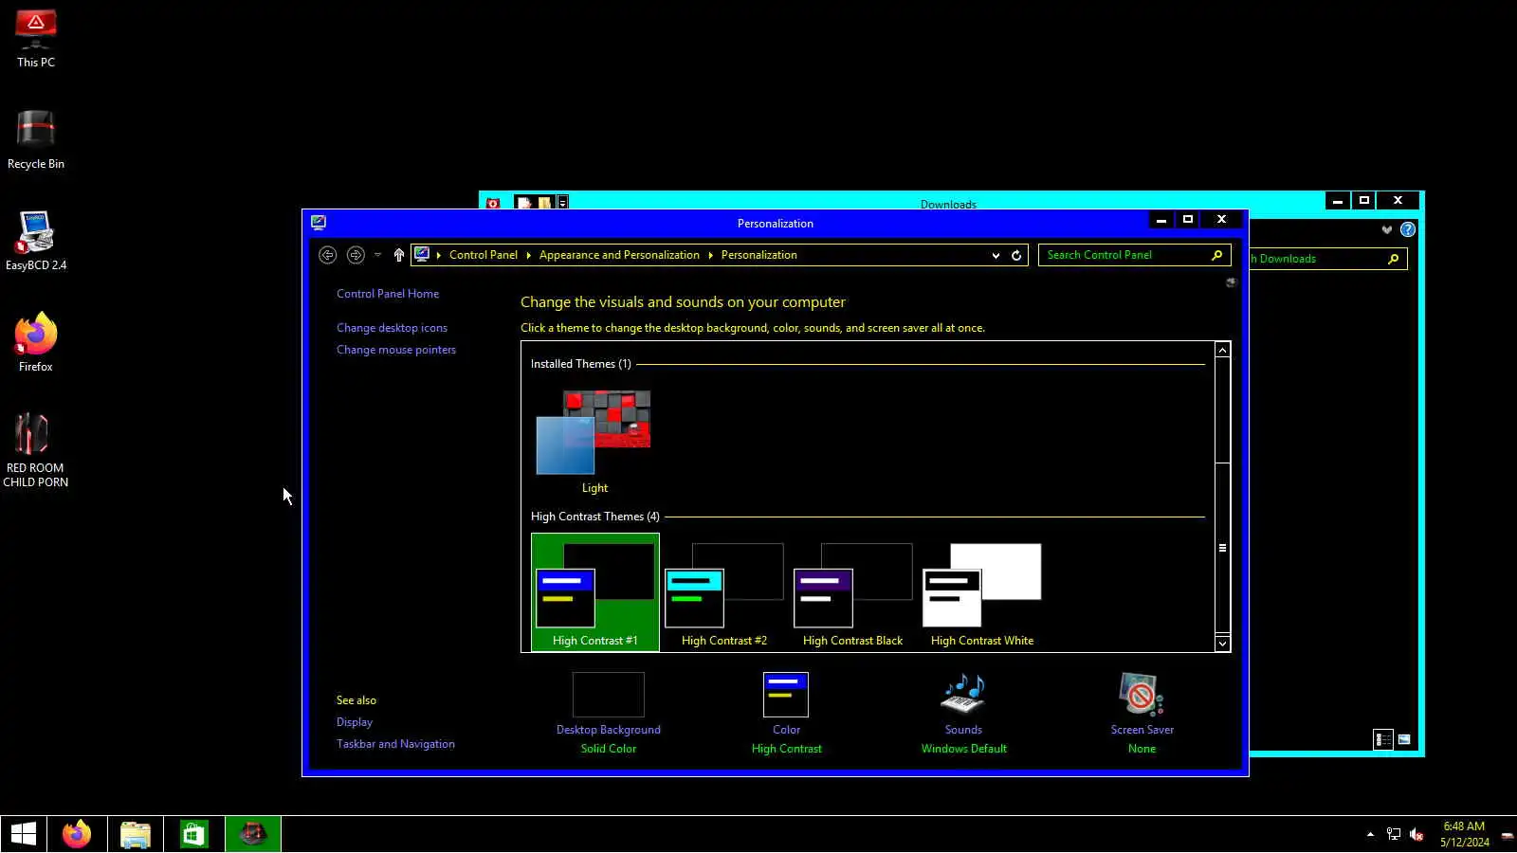This screenshot has height=853, width=1517.
Task: Minimize the Downloads window
Action: click(1338, 201)
